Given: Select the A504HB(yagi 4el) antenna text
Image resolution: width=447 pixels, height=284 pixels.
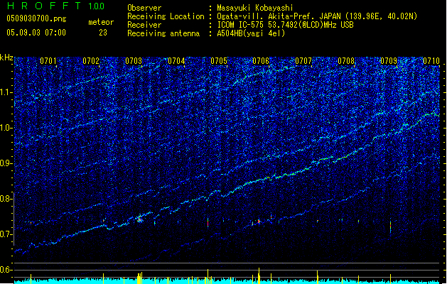Looking at the screenshot, I should tap(251, 33).
